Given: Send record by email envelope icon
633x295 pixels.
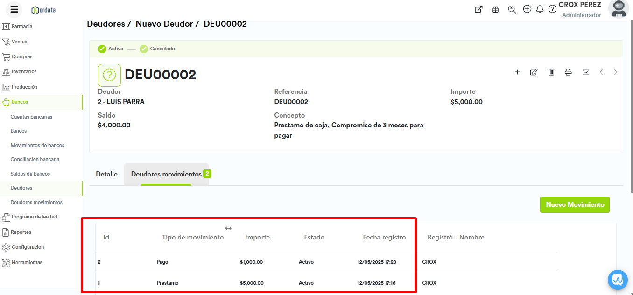Looking at the screenshot, I should 585,72.
